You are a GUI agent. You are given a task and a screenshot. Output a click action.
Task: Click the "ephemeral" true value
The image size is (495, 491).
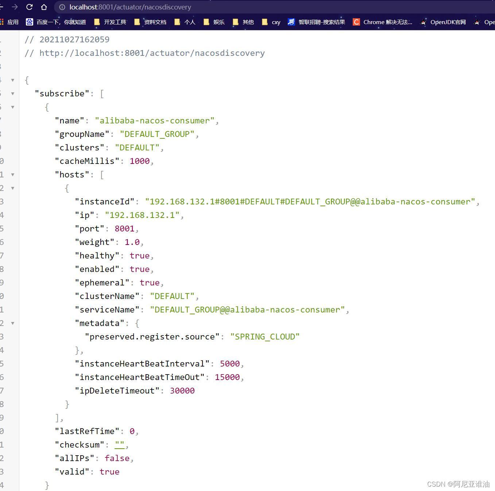(150, 283)
